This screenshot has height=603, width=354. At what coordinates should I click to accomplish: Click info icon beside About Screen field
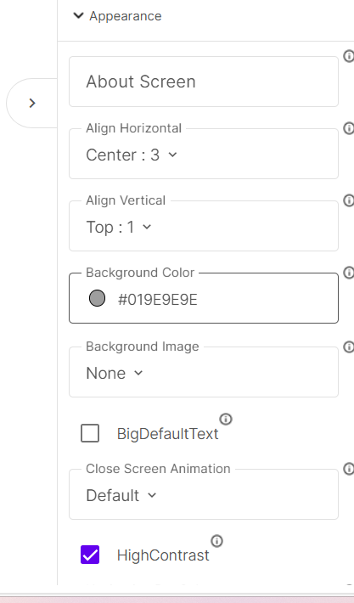(x=349, y=56)
